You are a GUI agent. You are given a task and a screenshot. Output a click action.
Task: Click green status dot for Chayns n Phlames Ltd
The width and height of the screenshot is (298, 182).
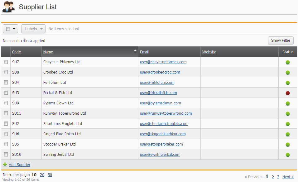288,62
